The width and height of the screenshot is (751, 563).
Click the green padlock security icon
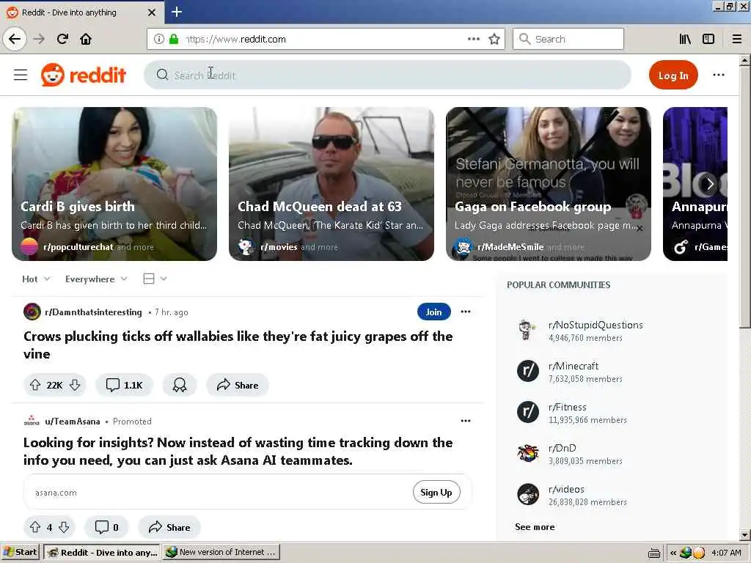[x=173, y=39]
